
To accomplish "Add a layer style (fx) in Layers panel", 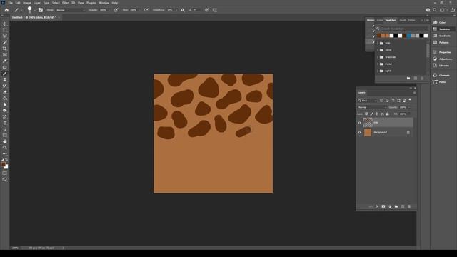I will tap(377, 206).
